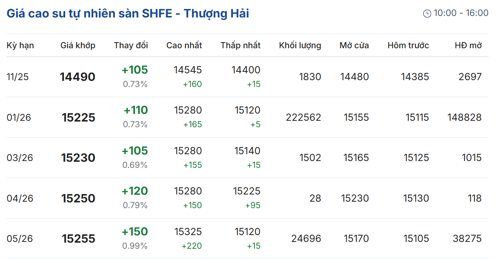Select the 04/26 contract term
The height and width of the screenshot is (259, 500).
coord(20,198)
